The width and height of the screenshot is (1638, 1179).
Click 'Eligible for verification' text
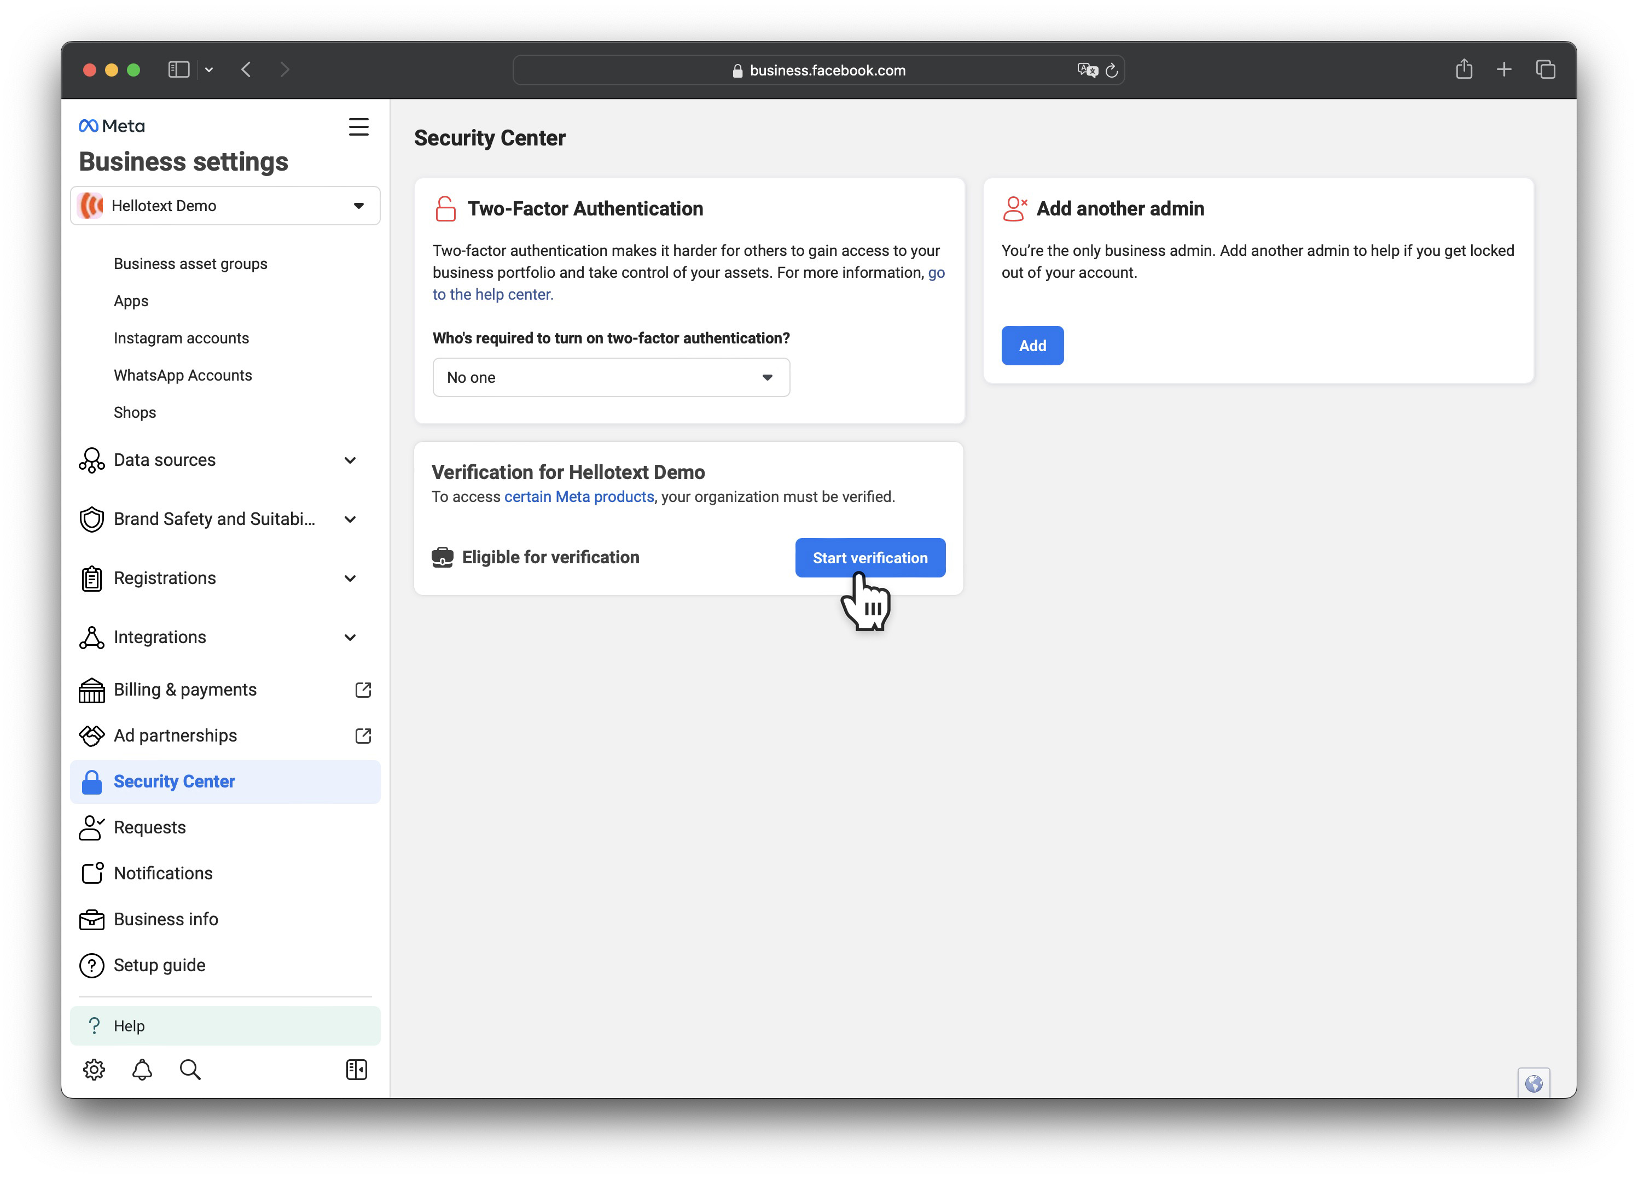550,557
